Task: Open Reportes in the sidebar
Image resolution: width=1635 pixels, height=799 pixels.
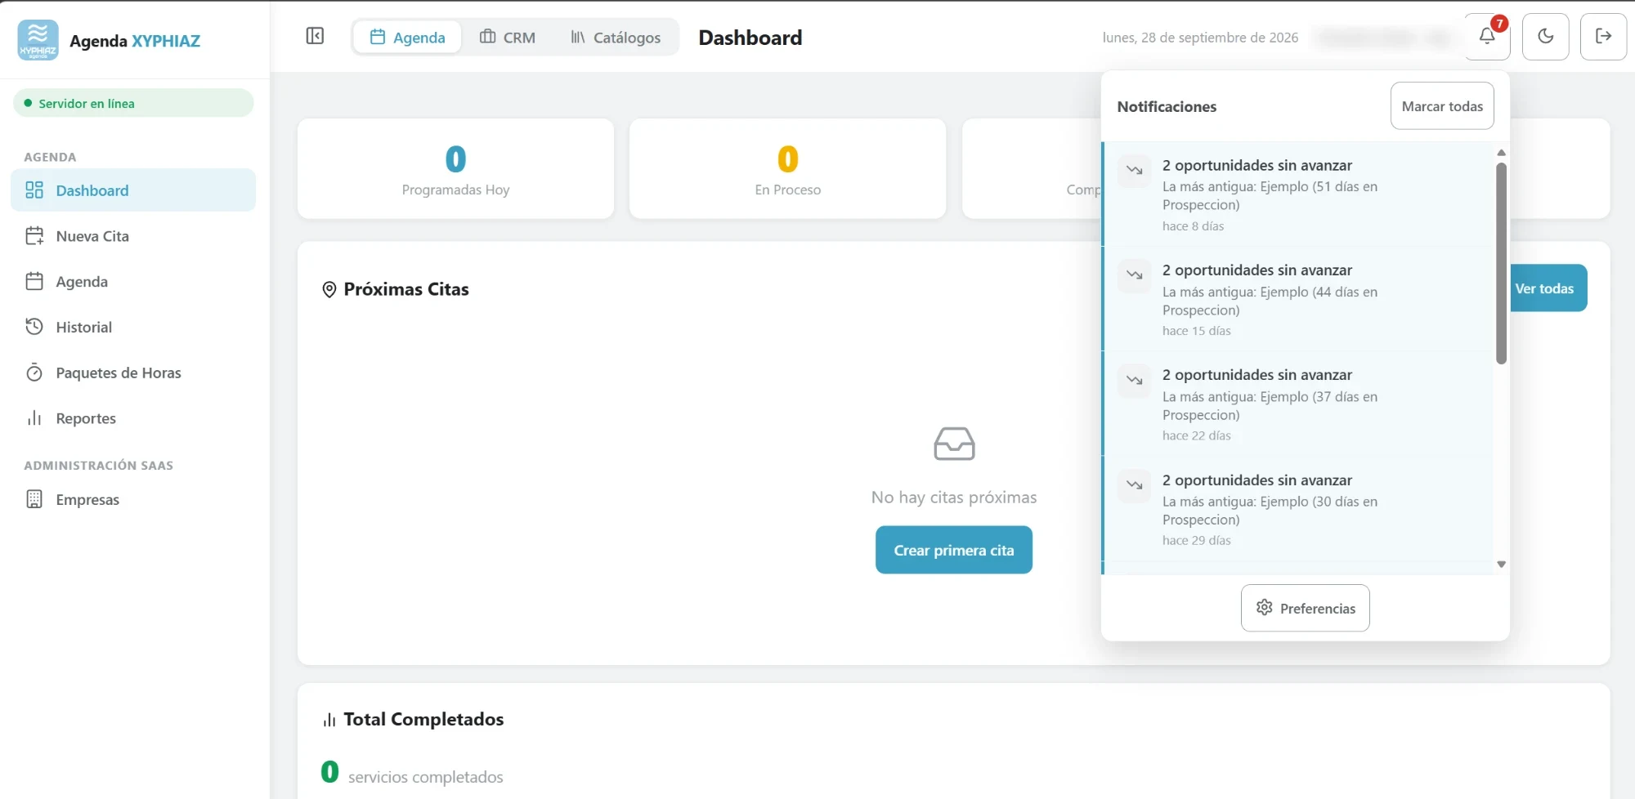Action: click(x=133, y=418)
